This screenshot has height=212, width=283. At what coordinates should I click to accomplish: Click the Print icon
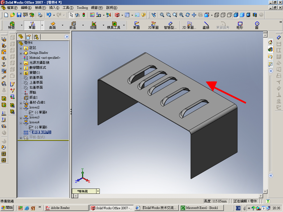point(40,15)
